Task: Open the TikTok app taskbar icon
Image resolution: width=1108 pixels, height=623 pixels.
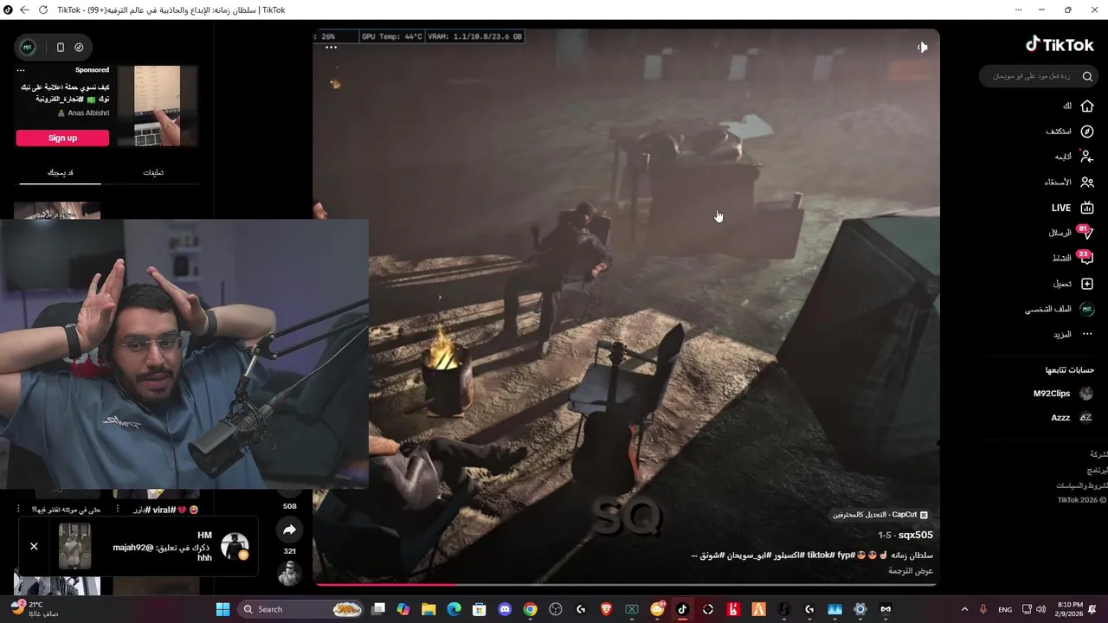Action: (682, 609)
